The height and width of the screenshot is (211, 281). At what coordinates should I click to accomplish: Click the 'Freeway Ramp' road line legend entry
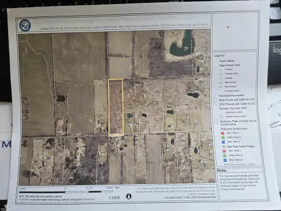[x=231, y=74]
